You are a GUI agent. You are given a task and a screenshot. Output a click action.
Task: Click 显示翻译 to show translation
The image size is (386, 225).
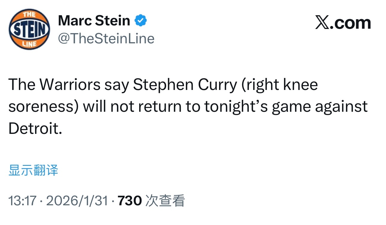[x=33, y=170]
